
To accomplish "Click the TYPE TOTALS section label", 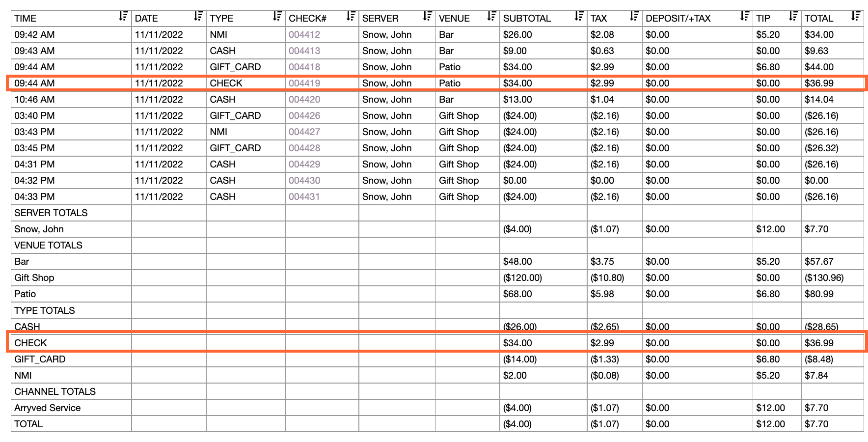I will (45, 310).
